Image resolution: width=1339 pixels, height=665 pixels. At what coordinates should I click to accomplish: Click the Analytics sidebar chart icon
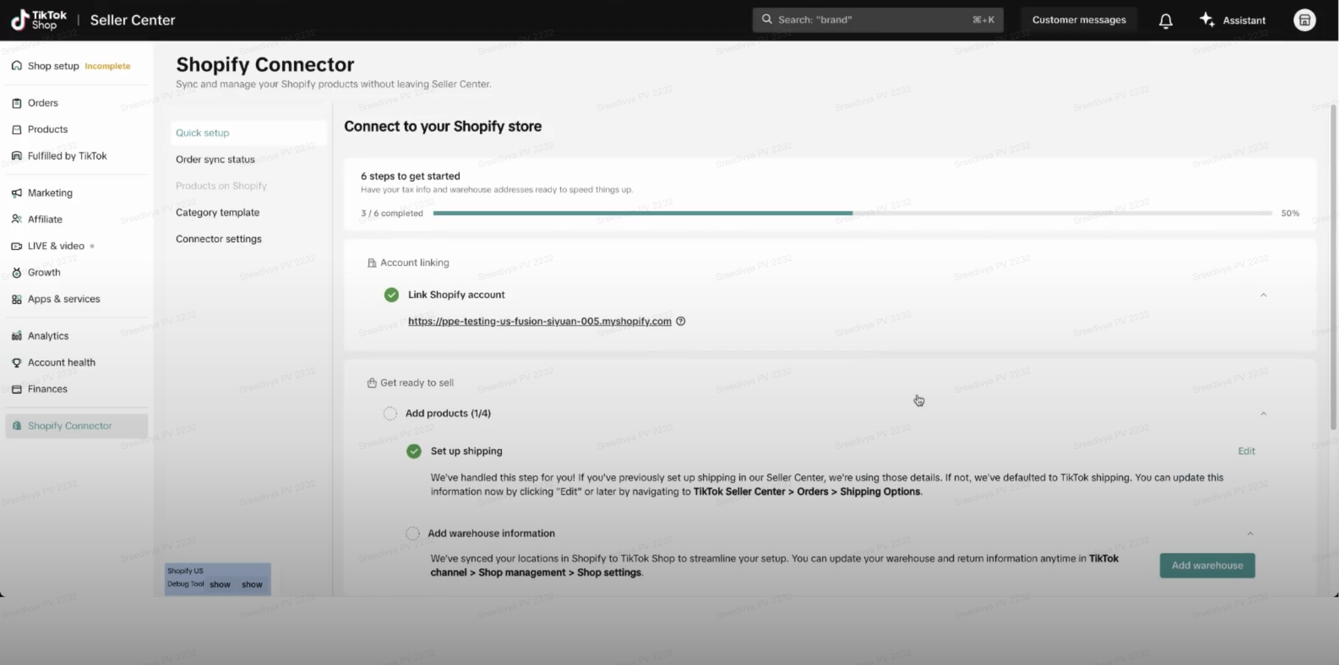(x=16, y=336)
